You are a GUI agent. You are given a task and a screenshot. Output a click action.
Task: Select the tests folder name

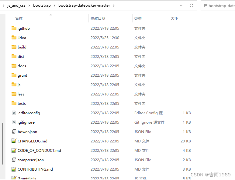coord(22,104)
